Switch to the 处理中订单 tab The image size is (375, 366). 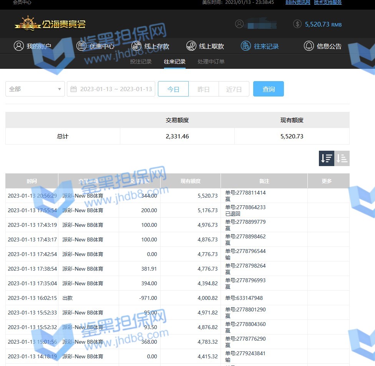211,62
